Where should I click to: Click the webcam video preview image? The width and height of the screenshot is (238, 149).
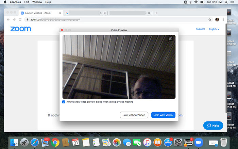[119, 67]
